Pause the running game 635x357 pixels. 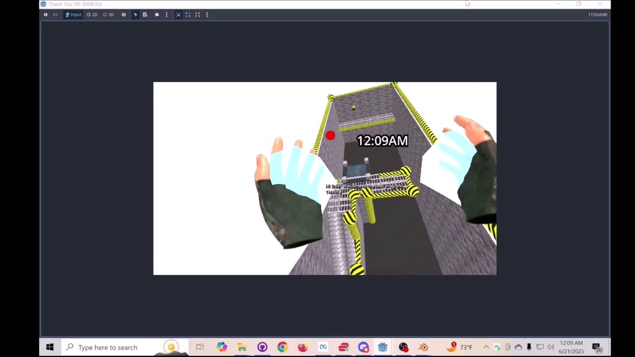46,15
